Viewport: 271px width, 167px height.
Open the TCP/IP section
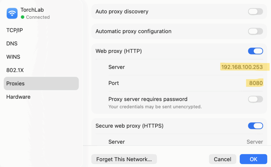(x=15, y=30)
